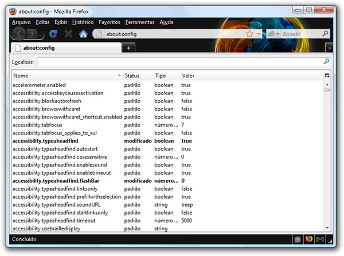
Task: Select accessibility.blockautorefresh preference
Action: 167,101
